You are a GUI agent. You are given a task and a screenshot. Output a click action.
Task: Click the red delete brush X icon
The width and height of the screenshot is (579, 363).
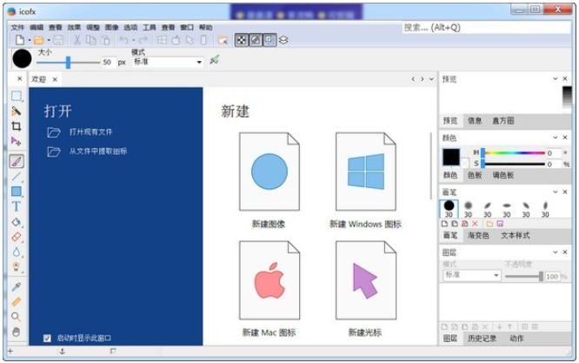(x=475, y=224)
